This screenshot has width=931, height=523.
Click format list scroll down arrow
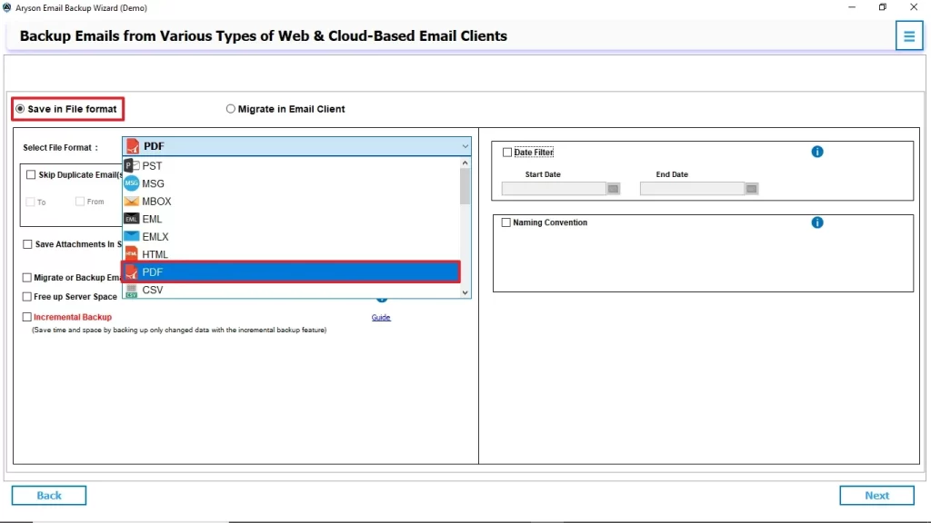pos(465,292)
